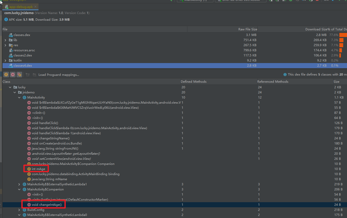Click the classes.dex file icon
Screen dimensions: 347x218
coord(11,35)
